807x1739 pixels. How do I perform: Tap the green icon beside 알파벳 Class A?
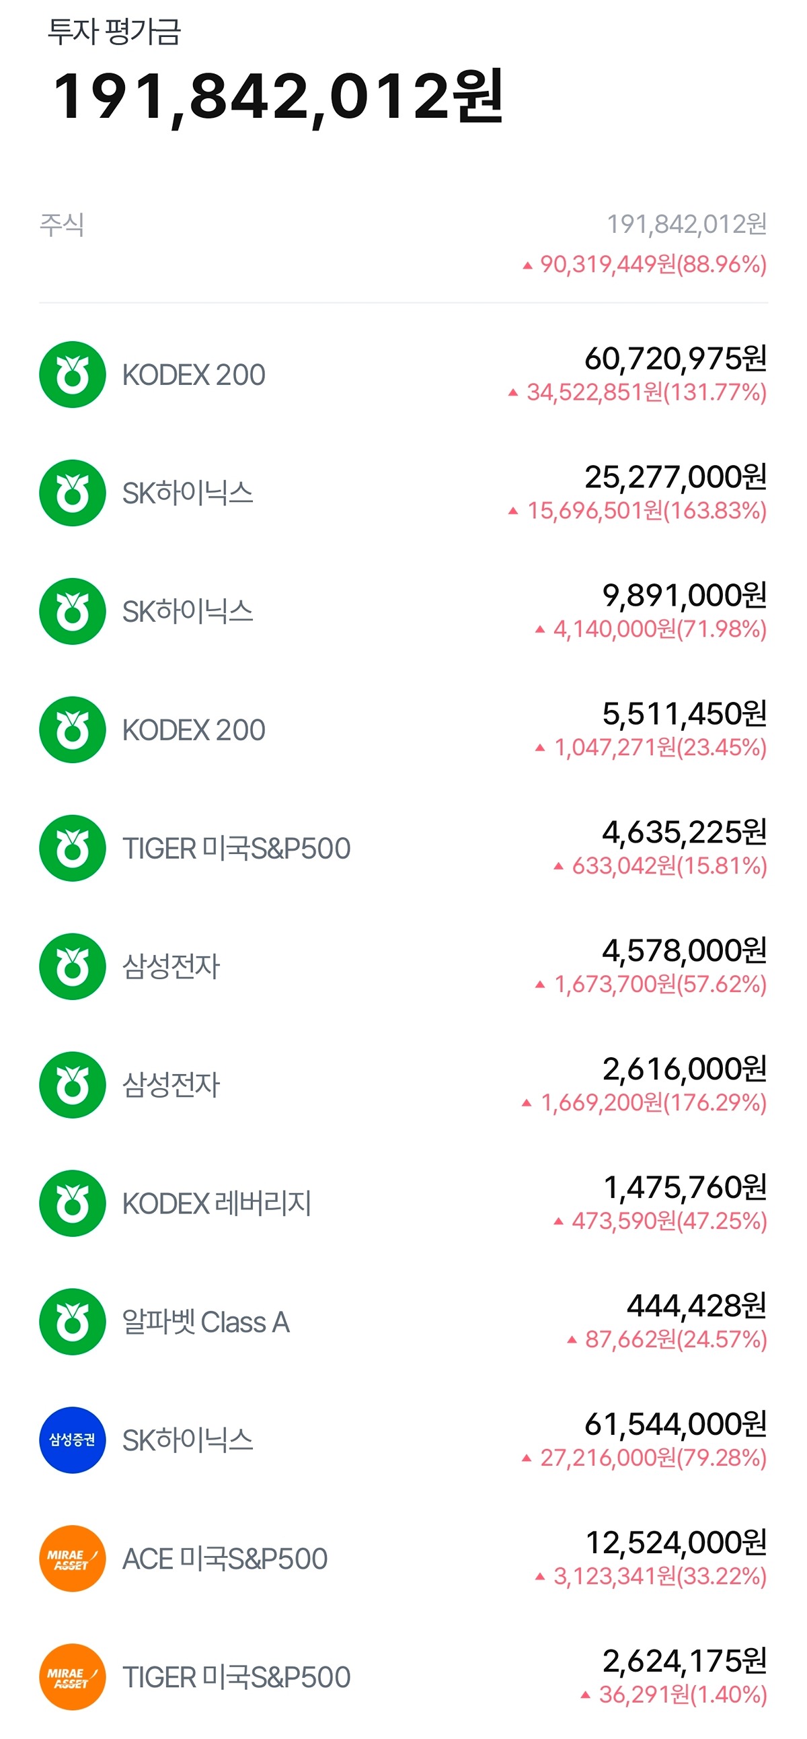[72, 1322]
